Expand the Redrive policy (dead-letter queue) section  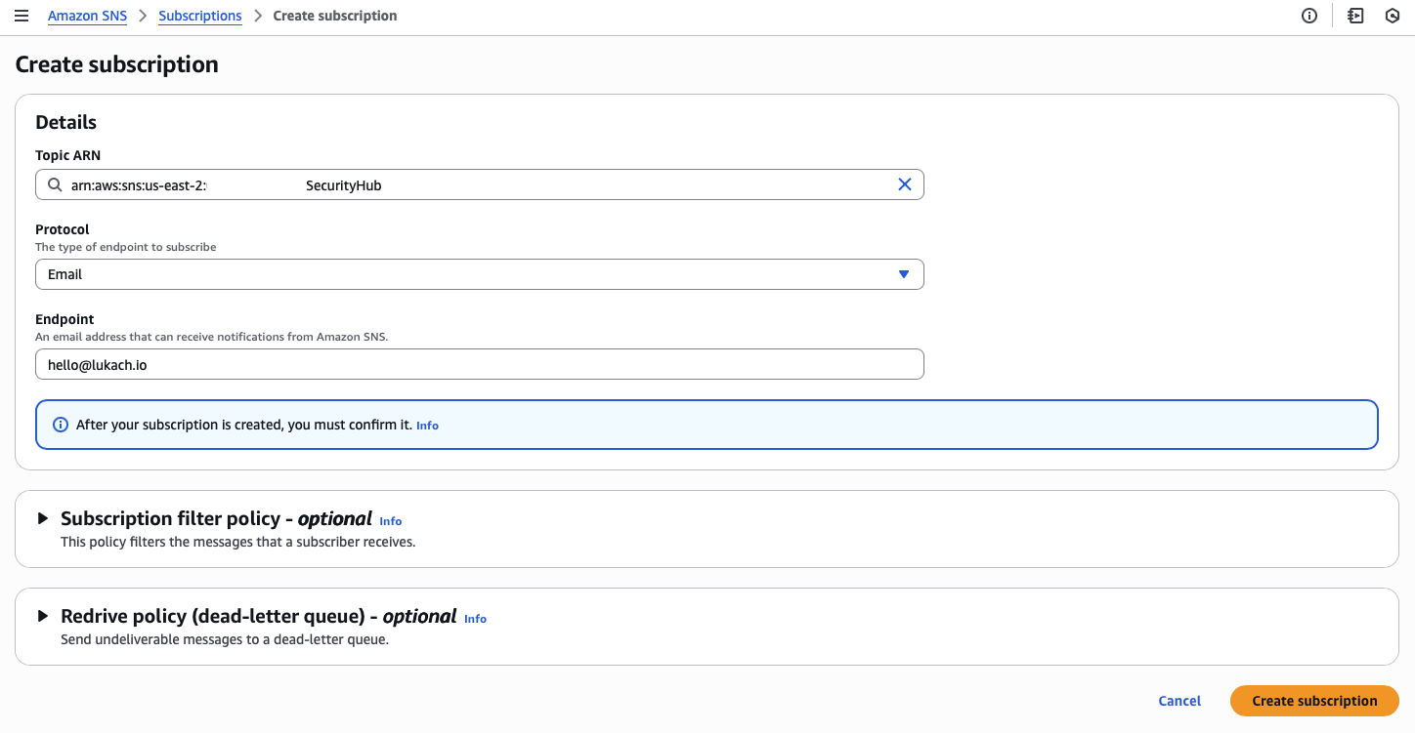[x=43, y=616]
